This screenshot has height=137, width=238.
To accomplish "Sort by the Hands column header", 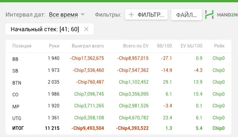I will (53, 46).
